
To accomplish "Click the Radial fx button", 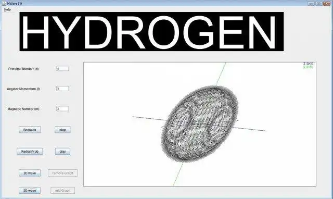I will (30, 130).
